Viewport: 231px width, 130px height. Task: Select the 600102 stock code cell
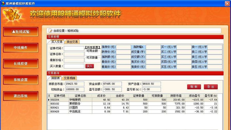pos(60,104)
